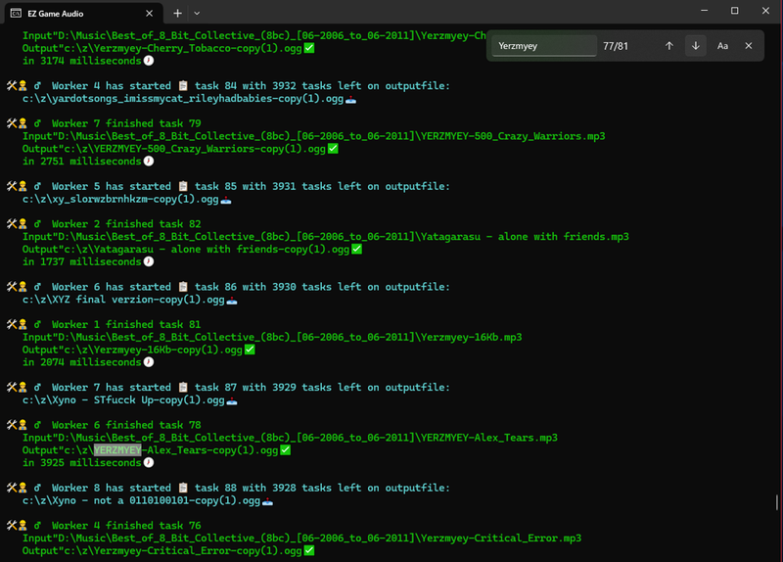
Task: Toggle case-sensitive search (Aa)
Action: pos(722,46)
